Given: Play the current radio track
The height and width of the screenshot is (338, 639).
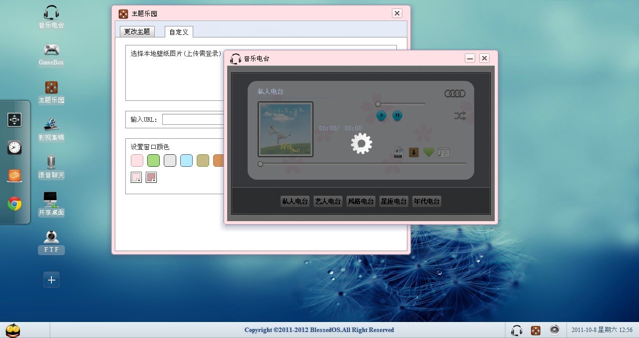Looking at the screenshot, I should pyautogui.click(x=381, y=115).
